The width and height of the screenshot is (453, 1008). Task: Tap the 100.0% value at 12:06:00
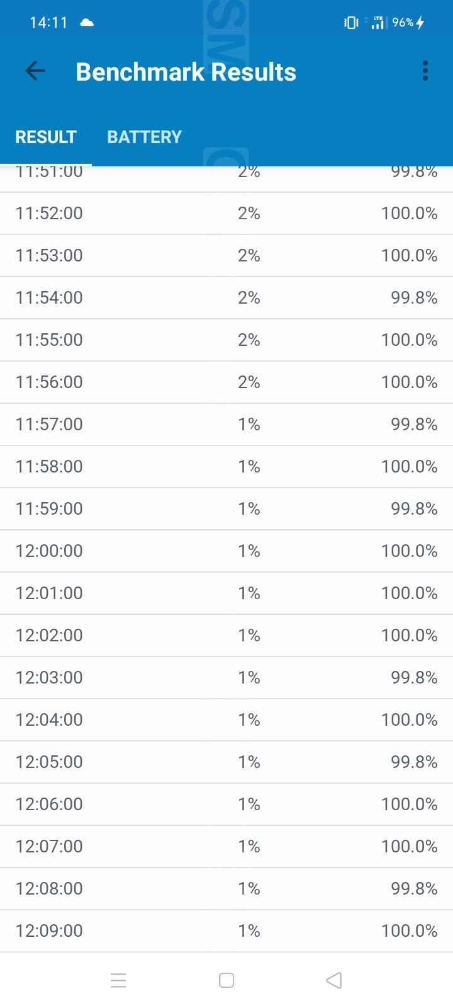click(x=409, y=805)
